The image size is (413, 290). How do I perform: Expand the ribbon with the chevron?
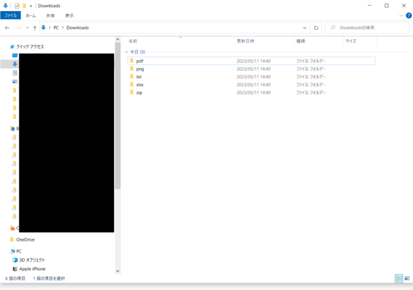click(x=401, y=15)
